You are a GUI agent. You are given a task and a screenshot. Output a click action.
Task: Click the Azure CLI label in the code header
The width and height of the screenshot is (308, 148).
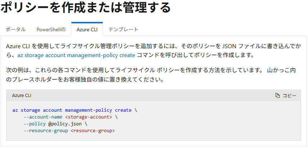(22, 96)
